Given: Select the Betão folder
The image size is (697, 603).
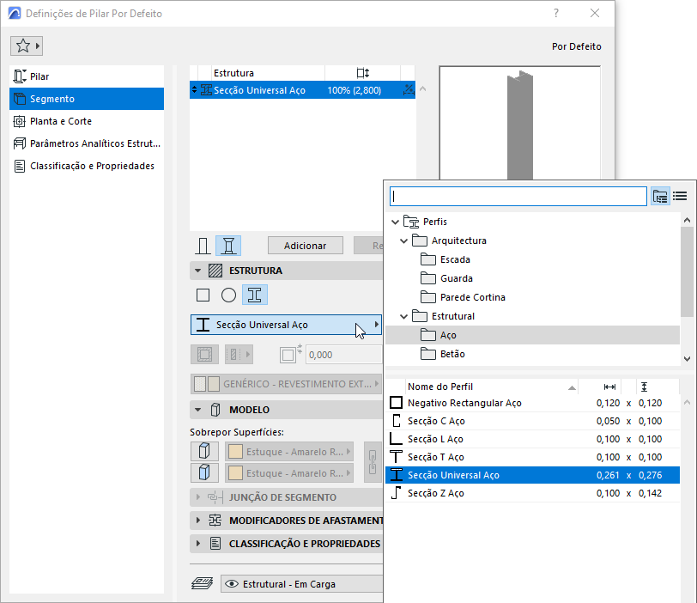Looking at the screenshot, I should coord(452,354).
